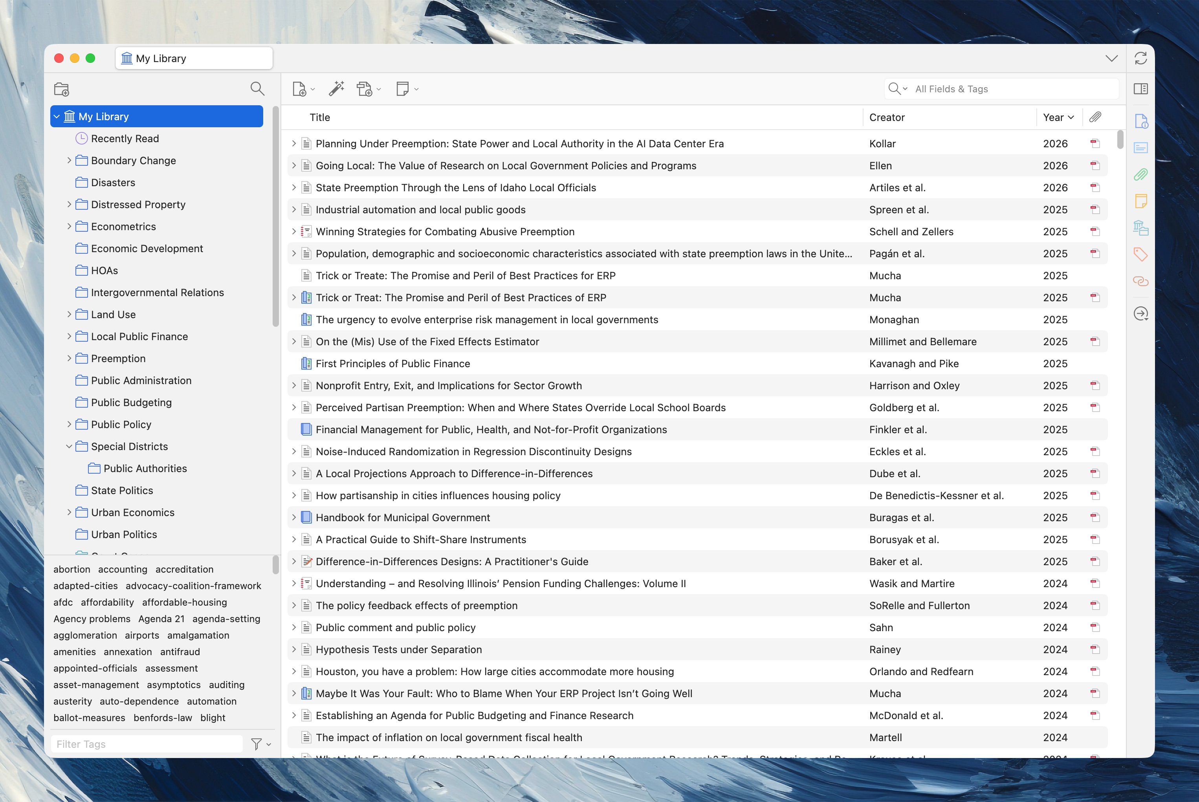Expand the Econometrics collection
Viewport: 1199px width, 802px height.
[69, 227]
